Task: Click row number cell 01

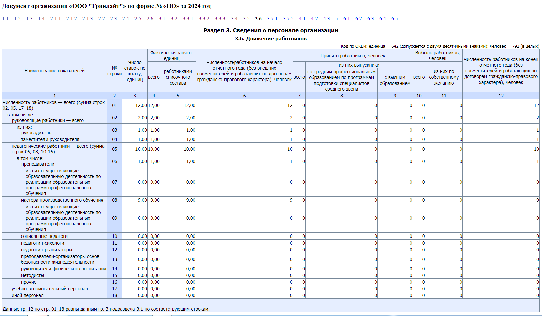Action: (115, 105)
